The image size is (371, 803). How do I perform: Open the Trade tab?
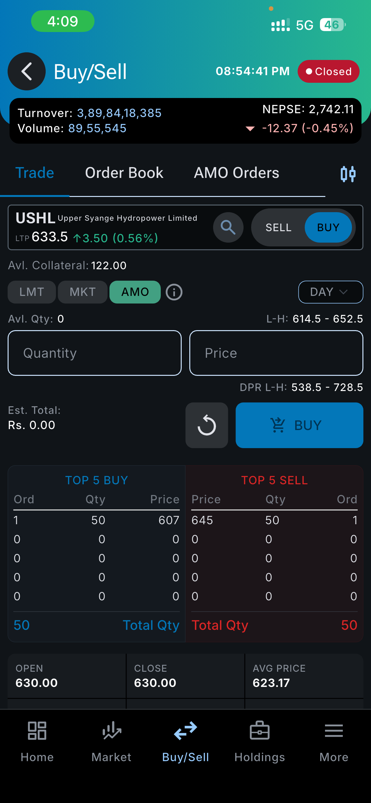pyautogui.click(x=35, y=173)
